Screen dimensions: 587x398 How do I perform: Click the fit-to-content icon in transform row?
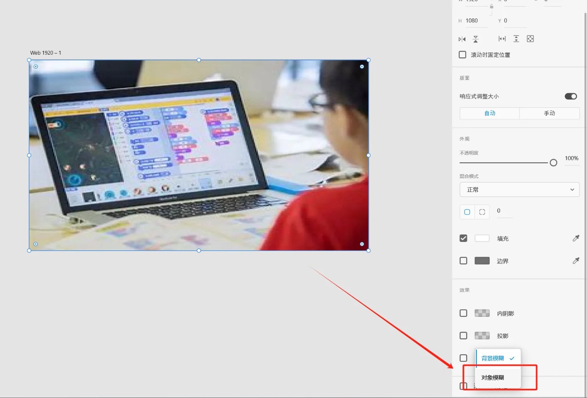tap(530, 39)
